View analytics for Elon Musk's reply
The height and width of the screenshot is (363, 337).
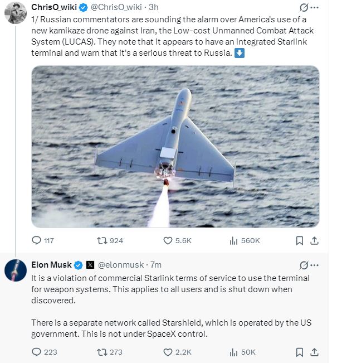pyautogui.click(x=234, y=352)
